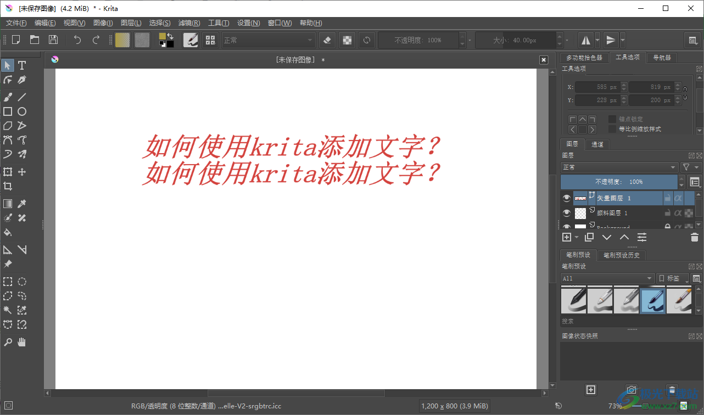Viewport: 704px width, 415px height.
Task: Select the Assistant tool
Action: [8, 250]
